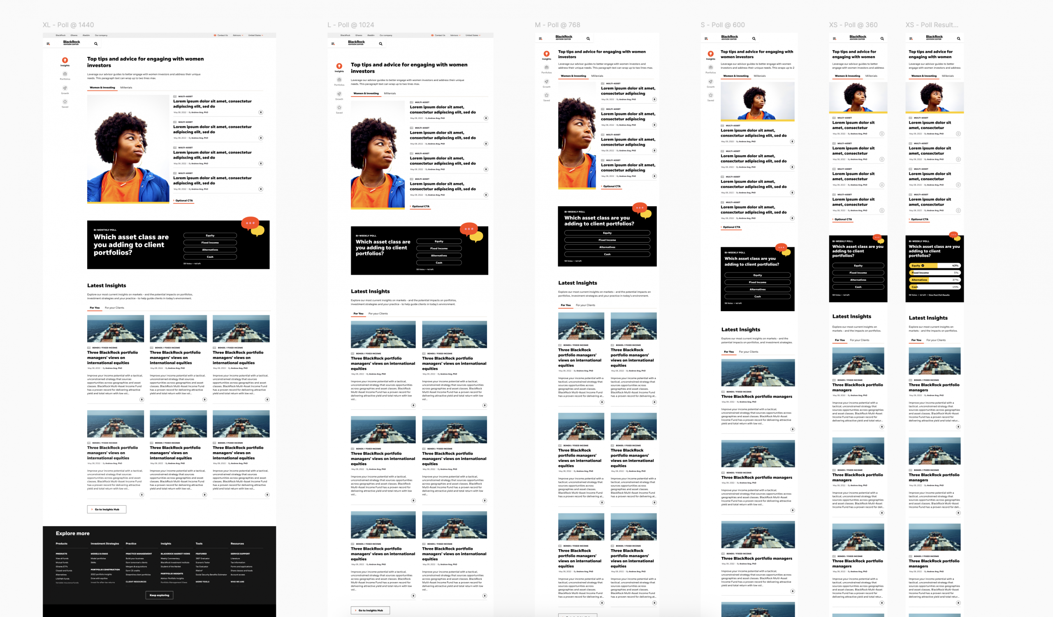Select For You tab in L frame
The width and height of the screenshot is (1053, 617).
point(358,314)
